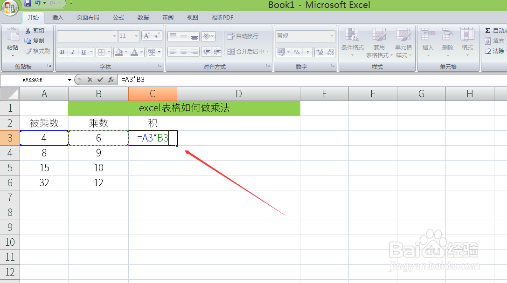Screen dimensions: 507x283
Task: Undo the last action in quick access toolbar
Action: pos(38,4)
